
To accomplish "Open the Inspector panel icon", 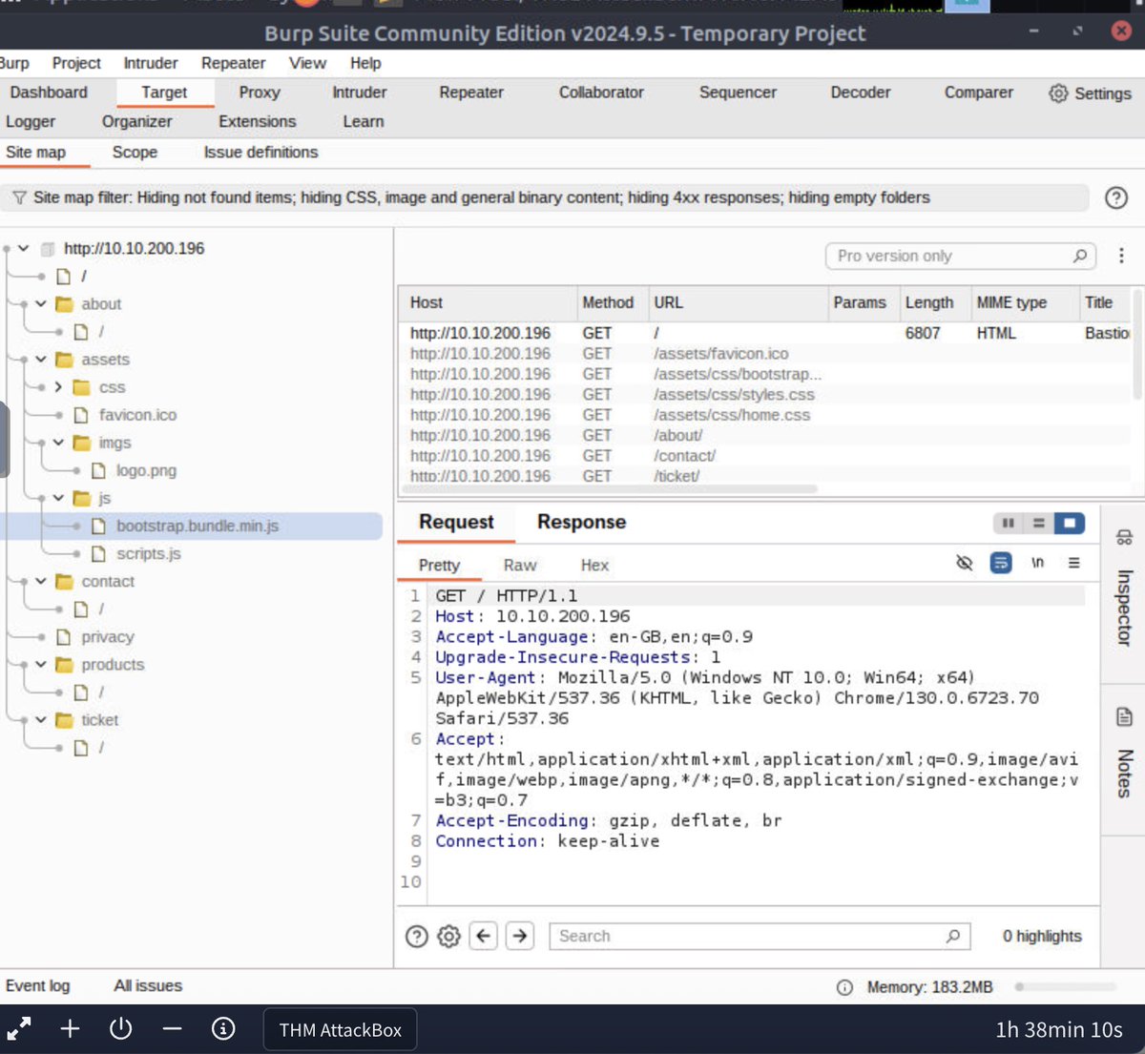I will click(x=1124, y=537).
